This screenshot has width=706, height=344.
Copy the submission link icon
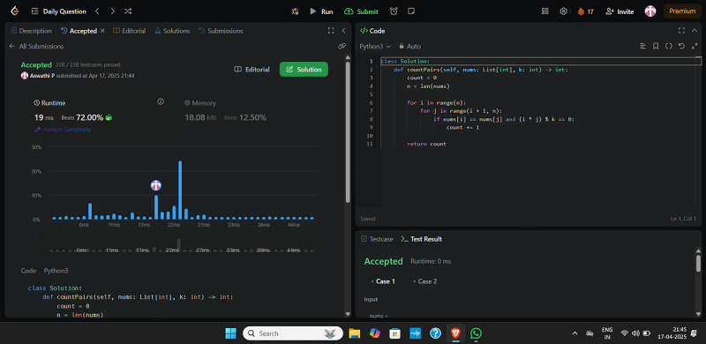point(342,46)
